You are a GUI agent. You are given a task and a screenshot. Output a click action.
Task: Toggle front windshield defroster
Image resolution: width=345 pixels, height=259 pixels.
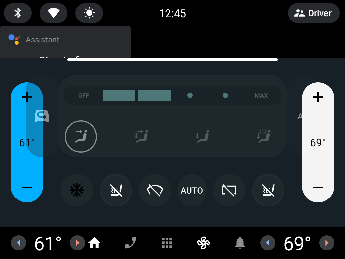[x=155, y=190]
